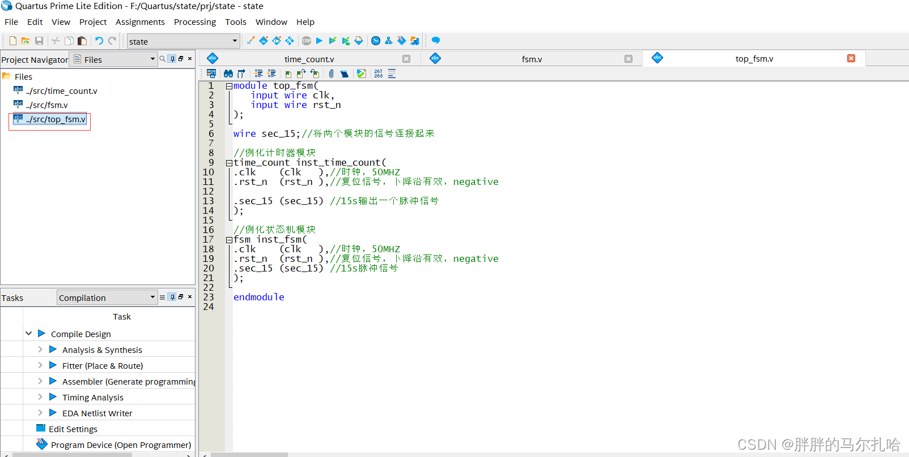Collapse the fsm instance at line 17
This screenshot has width=909, height=457.
pyautogui.click(x=229, y=240)
